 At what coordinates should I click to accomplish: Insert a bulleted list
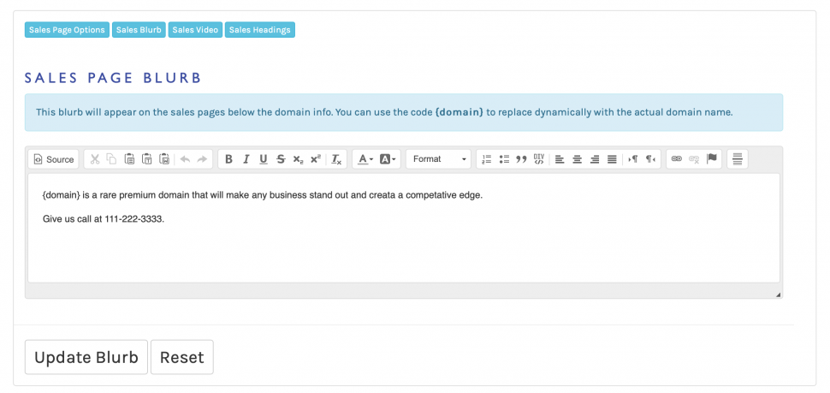[504, 159]
